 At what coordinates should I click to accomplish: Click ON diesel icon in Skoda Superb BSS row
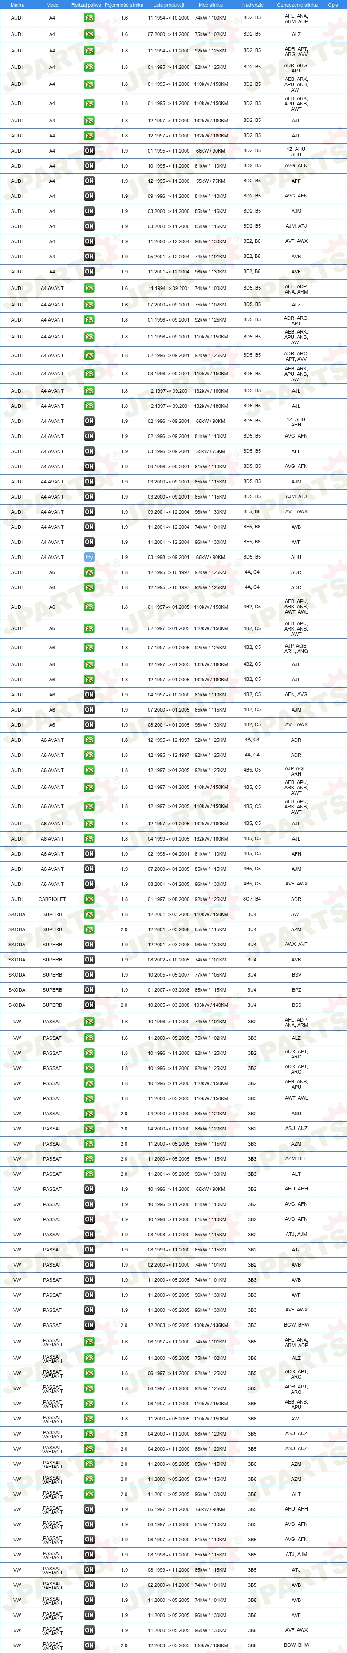[89, 1005]
